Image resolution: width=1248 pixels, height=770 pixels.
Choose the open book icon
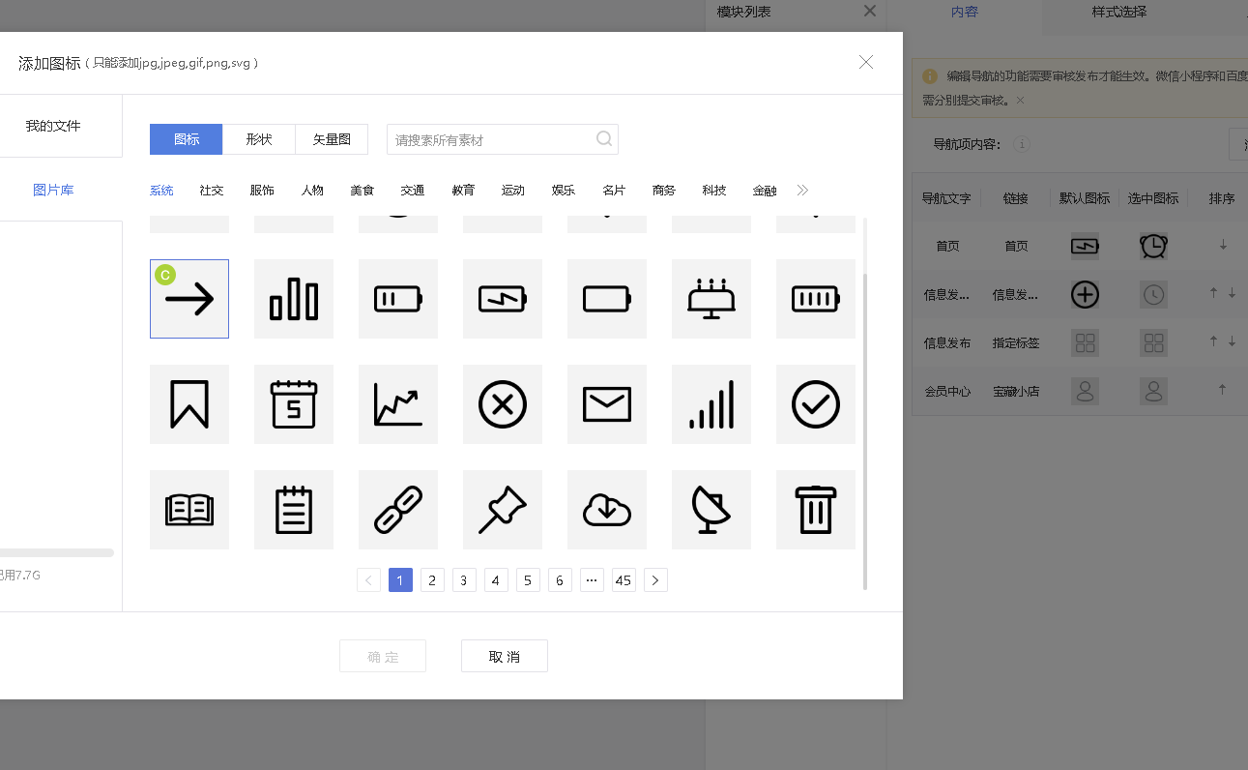click(x=189, y=510)
